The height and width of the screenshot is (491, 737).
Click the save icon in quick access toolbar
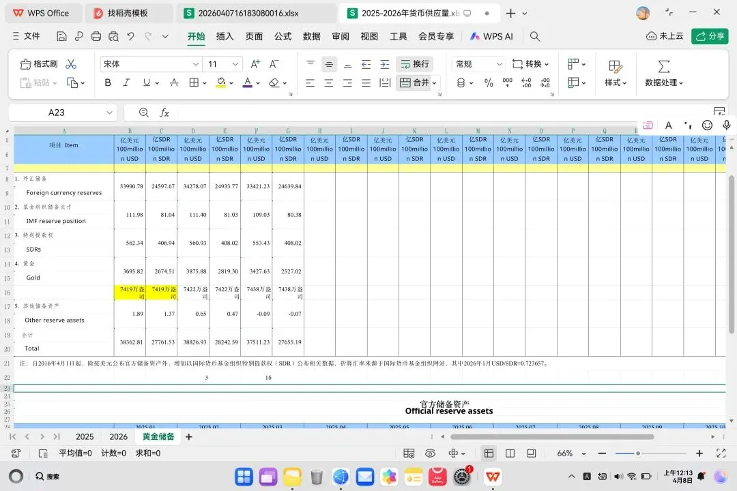click(x=60, y=37)
